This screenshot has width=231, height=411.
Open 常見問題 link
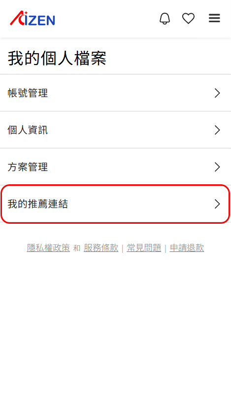[144, 248]
